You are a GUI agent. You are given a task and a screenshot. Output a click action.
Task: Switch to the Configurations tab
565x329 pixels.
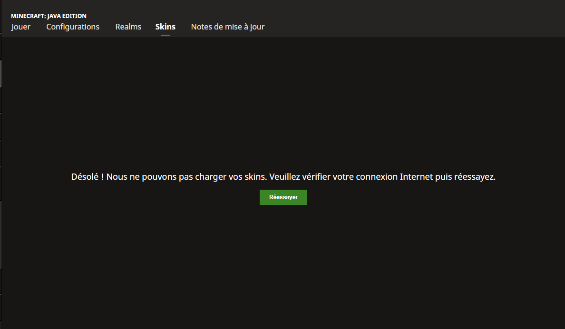pos(73,27)
